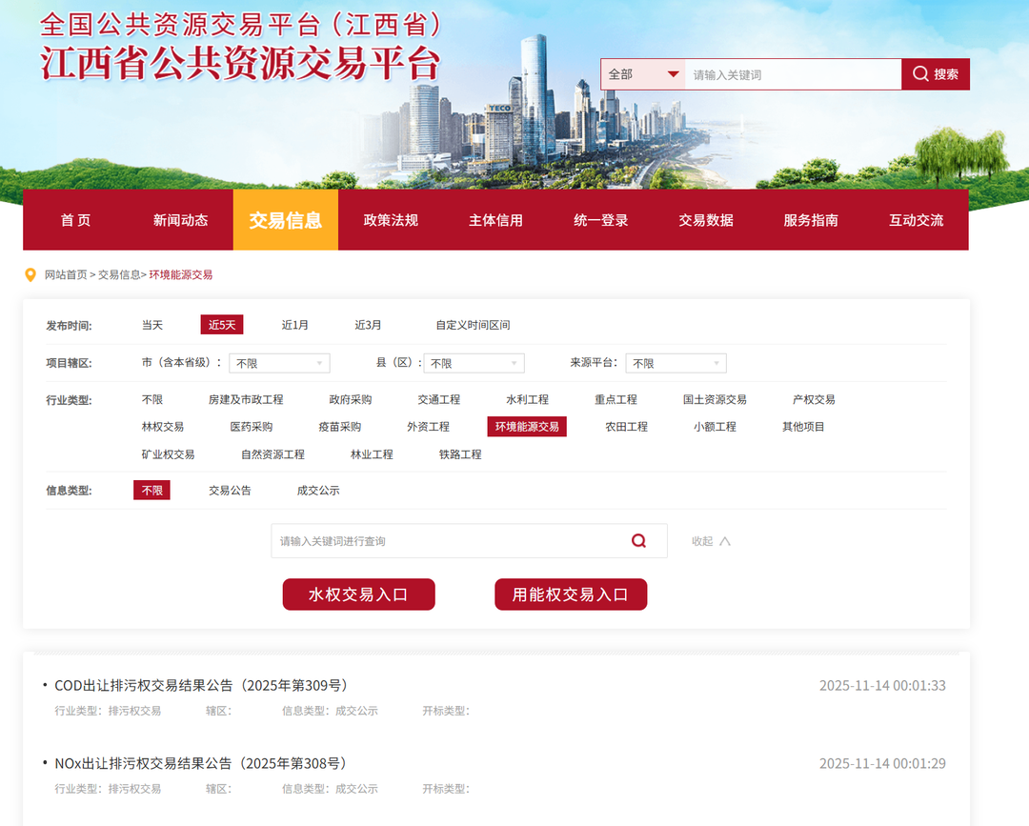This screenshot has height=826, width=1029.
Task: Select the 当天 time filter
Action: click(x=151, y=324)
